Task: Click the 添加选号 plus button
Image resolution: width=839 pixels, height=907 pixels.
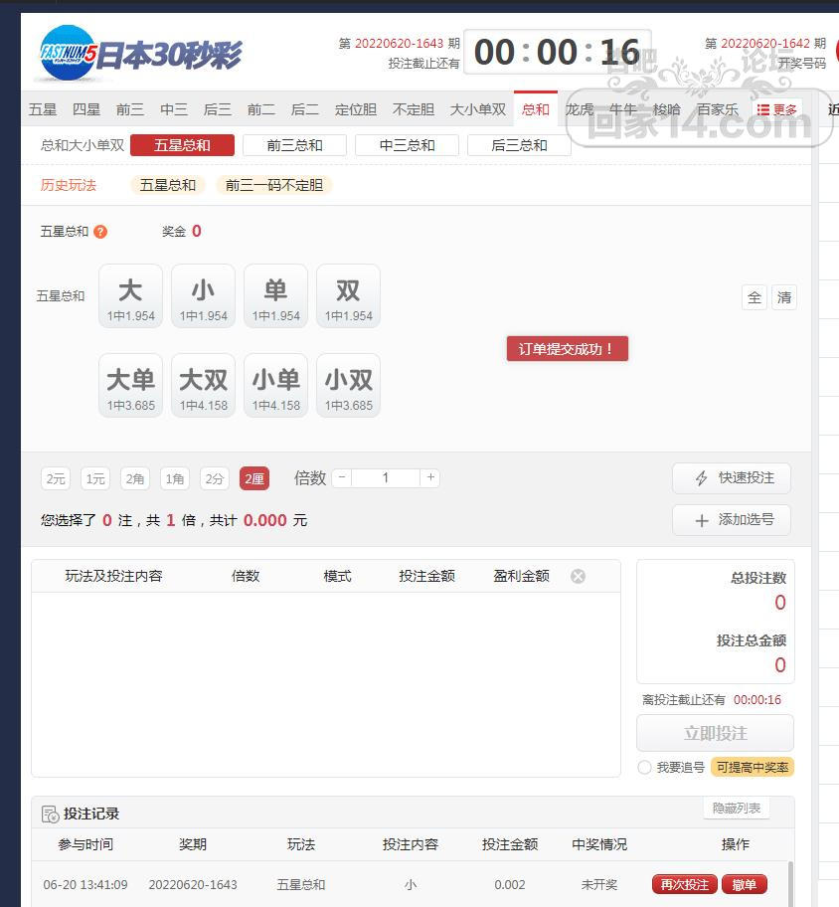Action: [732, 520]
